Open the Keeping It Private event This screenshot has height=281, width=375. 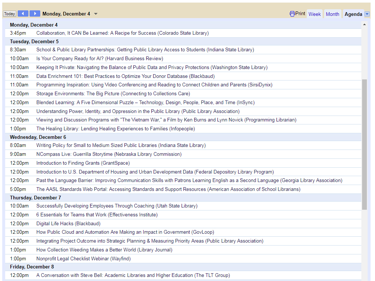click(x=152, y=68)
